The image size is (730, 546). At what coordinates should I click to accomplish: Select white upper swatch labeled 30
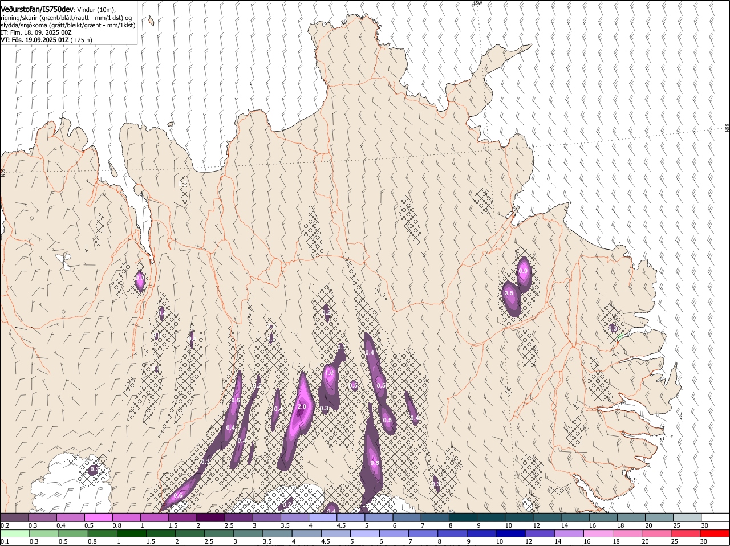point(715,517)
